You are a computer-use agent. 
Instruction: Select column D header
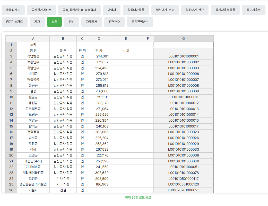(99, 39)
